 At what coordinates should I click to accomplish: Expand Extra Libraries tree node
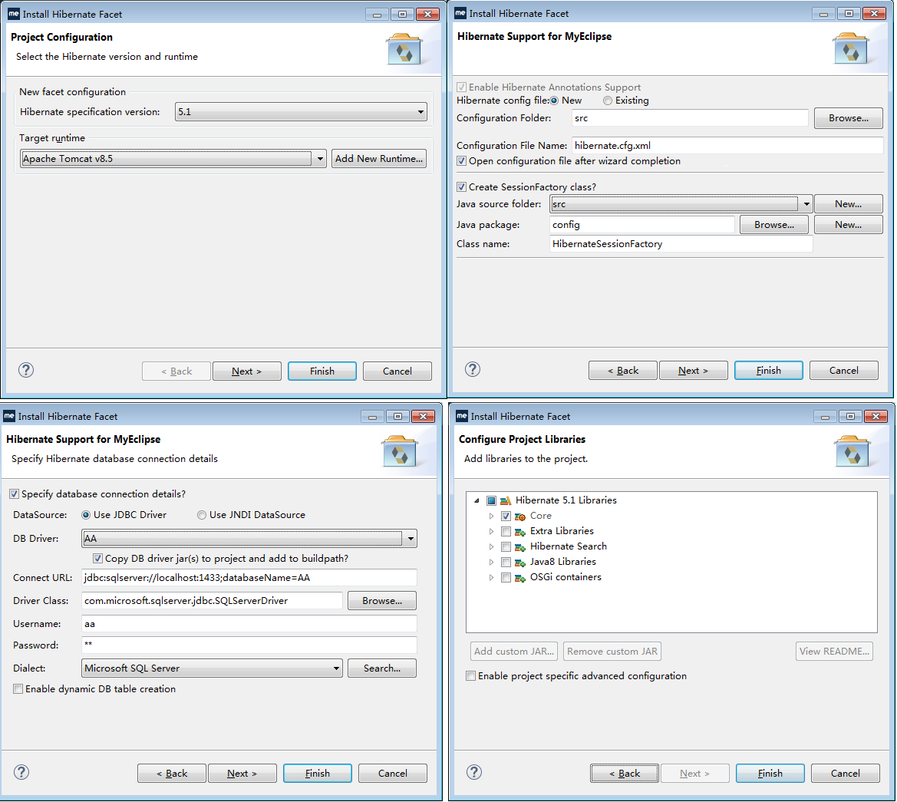click(x=491, y=531)
